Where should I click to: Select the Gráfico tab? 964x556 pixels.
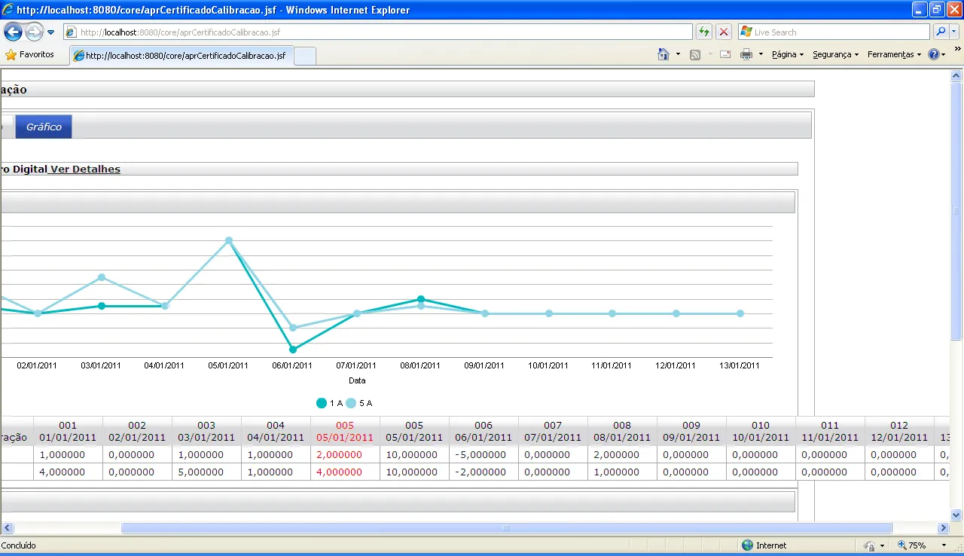point(44,127)
